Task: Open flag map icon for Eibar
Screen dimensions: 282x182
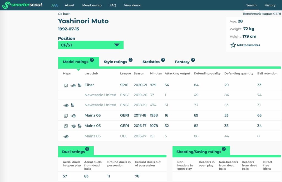Action: point(80,86)
